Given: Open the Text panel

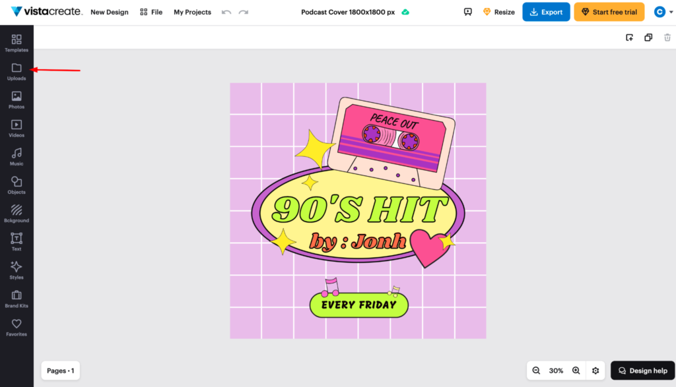Looking at the screenshot, I should tap(17, 243).
